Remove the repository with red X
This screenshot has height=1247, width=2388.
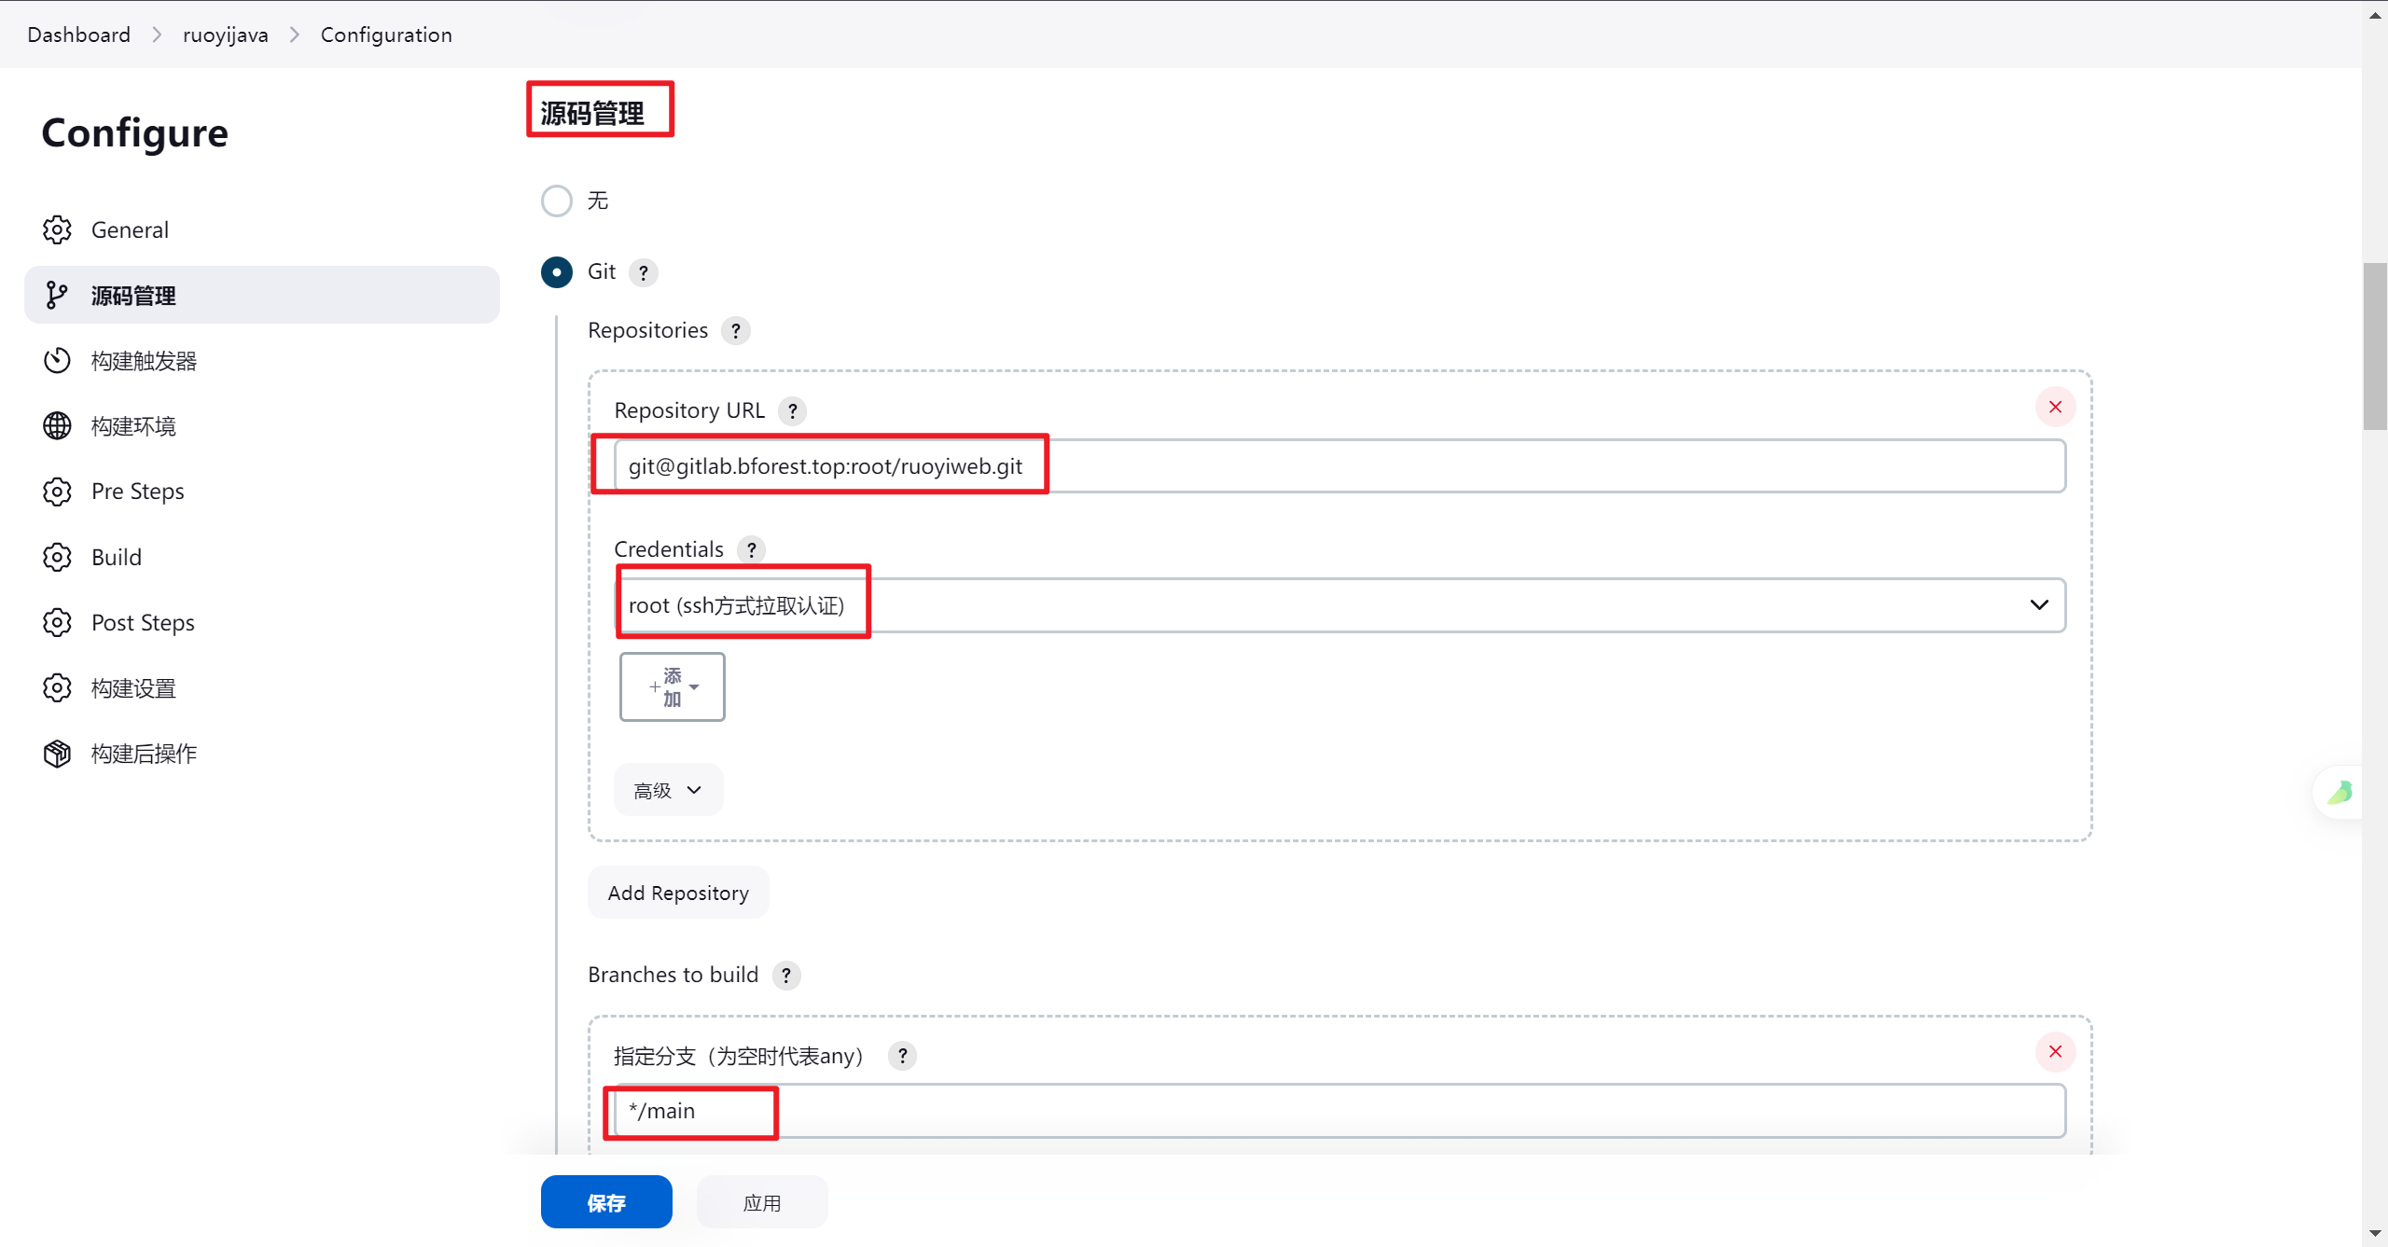tap(2055, 408)
